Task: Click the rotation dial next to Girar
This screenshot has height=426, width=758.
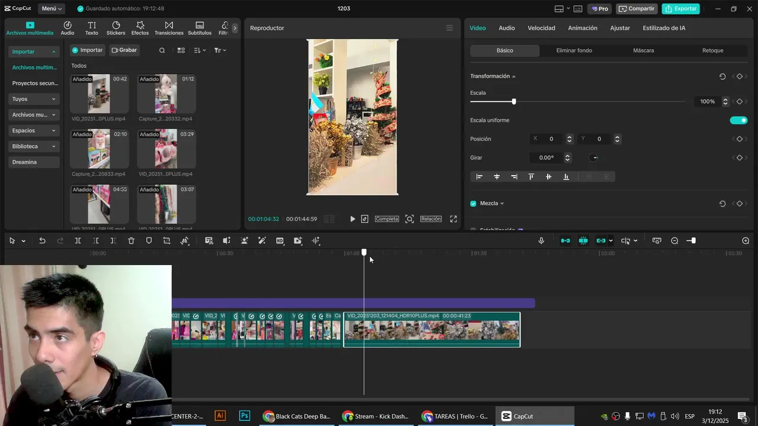Action: pos(595,158)
